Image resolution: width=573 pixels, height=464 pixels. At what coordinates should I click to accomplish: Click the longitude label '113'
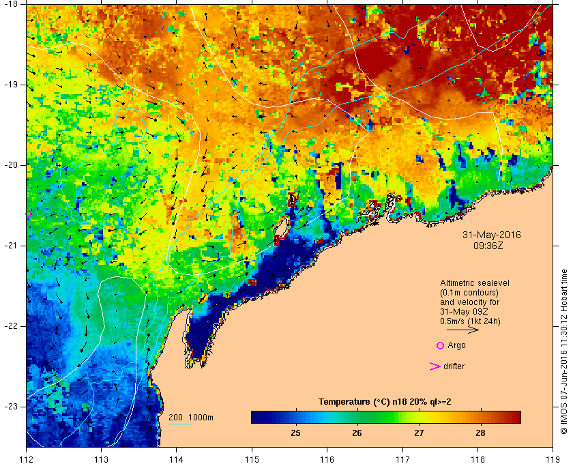pos(101,459)
